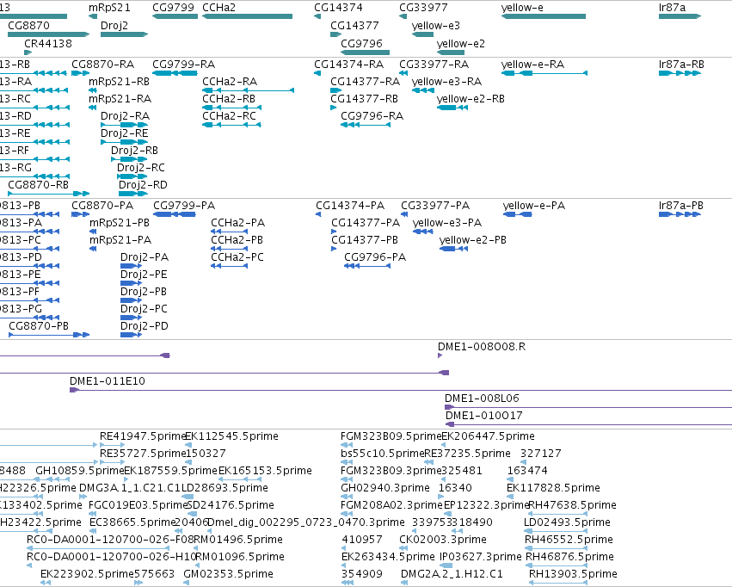Click the CG9799 gene arrow glyph
Viewport: 732px width, 587px height.
pyautogui.click(x=175, y=16)
